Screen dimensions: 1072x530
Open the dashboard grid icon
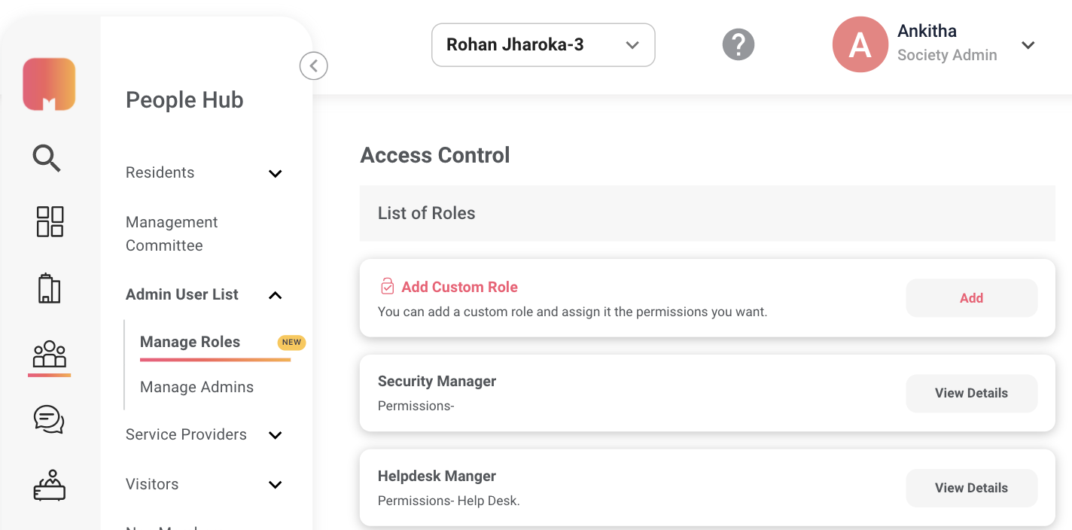click(50, 222)
